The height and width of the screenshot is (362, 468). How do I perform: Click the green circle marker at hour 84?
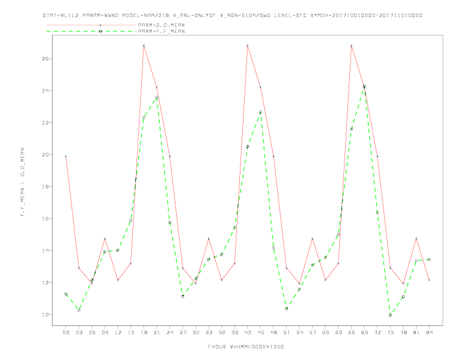coord(429,259)
